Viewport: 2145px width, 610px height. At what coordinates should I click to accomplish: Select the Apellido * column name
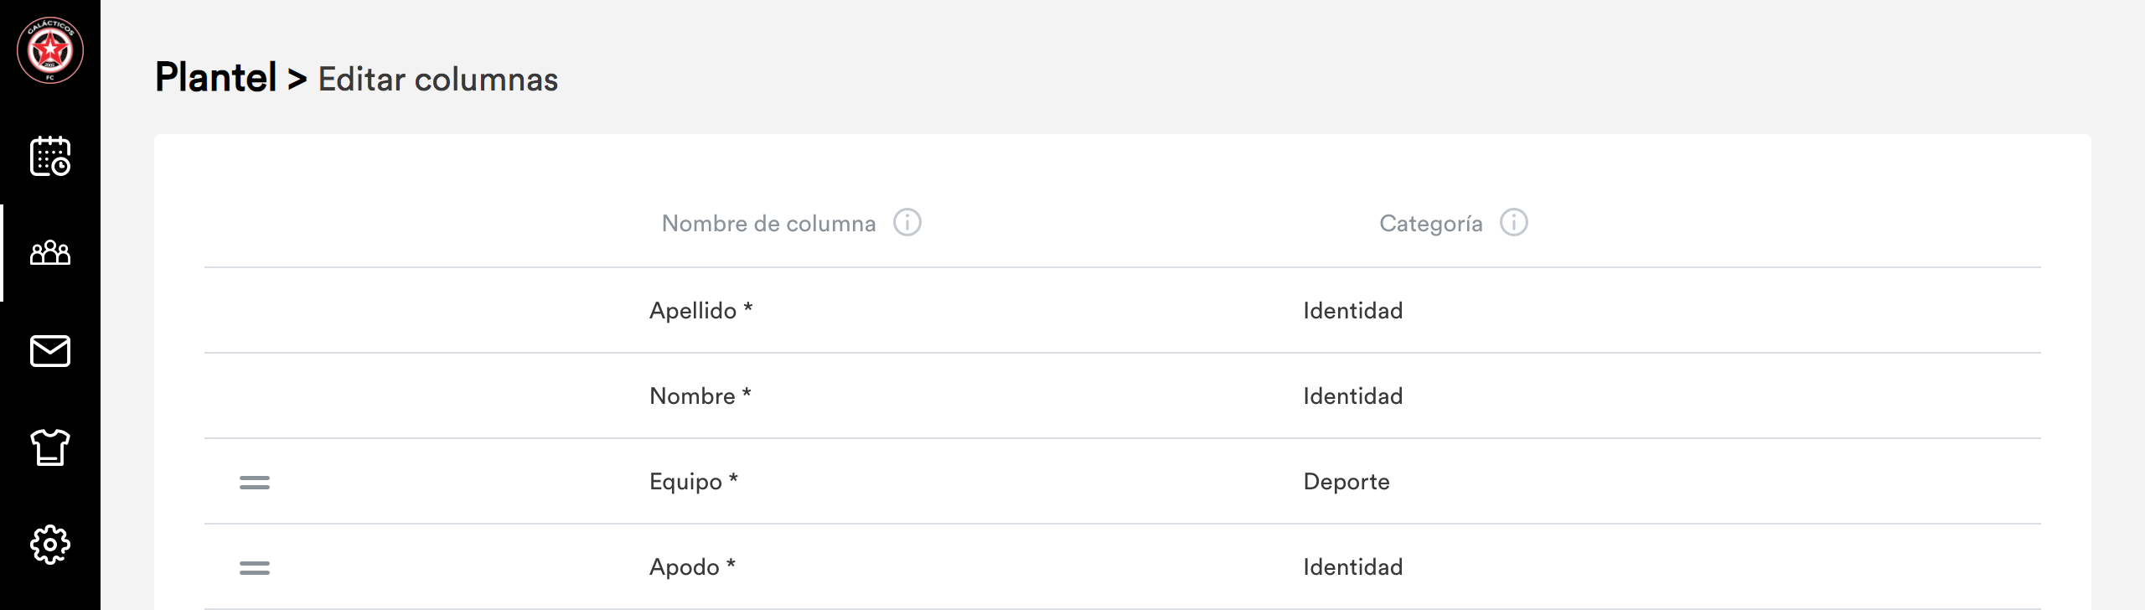[701, 311]
